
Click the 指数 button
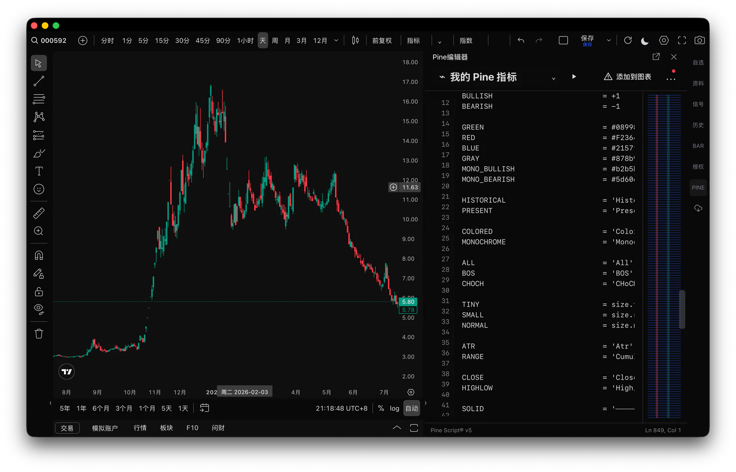pyautogui.click(x=466, y=41)
